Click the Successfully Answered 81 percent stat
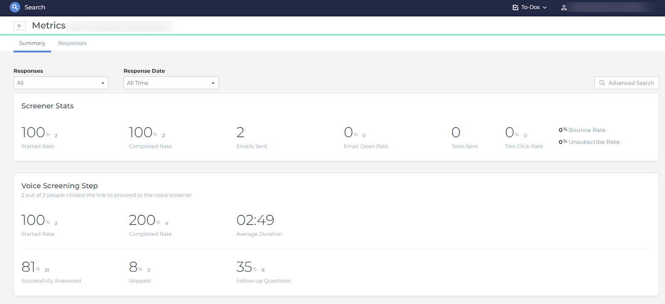The height and width of the screenshot is (304, 665). (x=28, y=267)
